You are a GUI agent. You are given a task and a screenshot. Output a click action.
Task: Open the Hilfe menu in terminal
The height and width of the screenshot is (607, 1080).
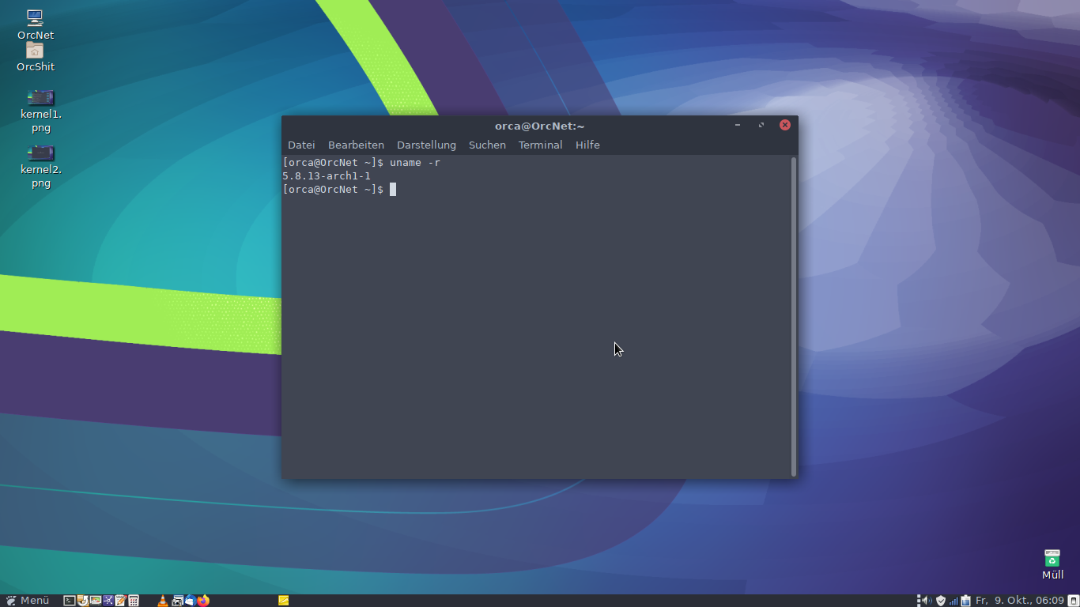[x=587, y=145]
